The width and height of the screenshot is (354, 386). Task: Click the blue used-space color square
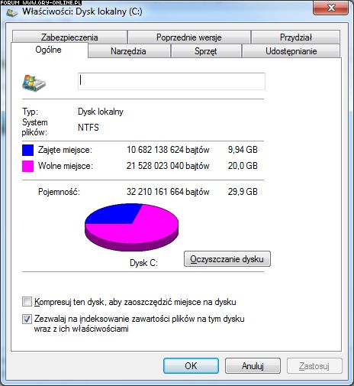point(27,150)
